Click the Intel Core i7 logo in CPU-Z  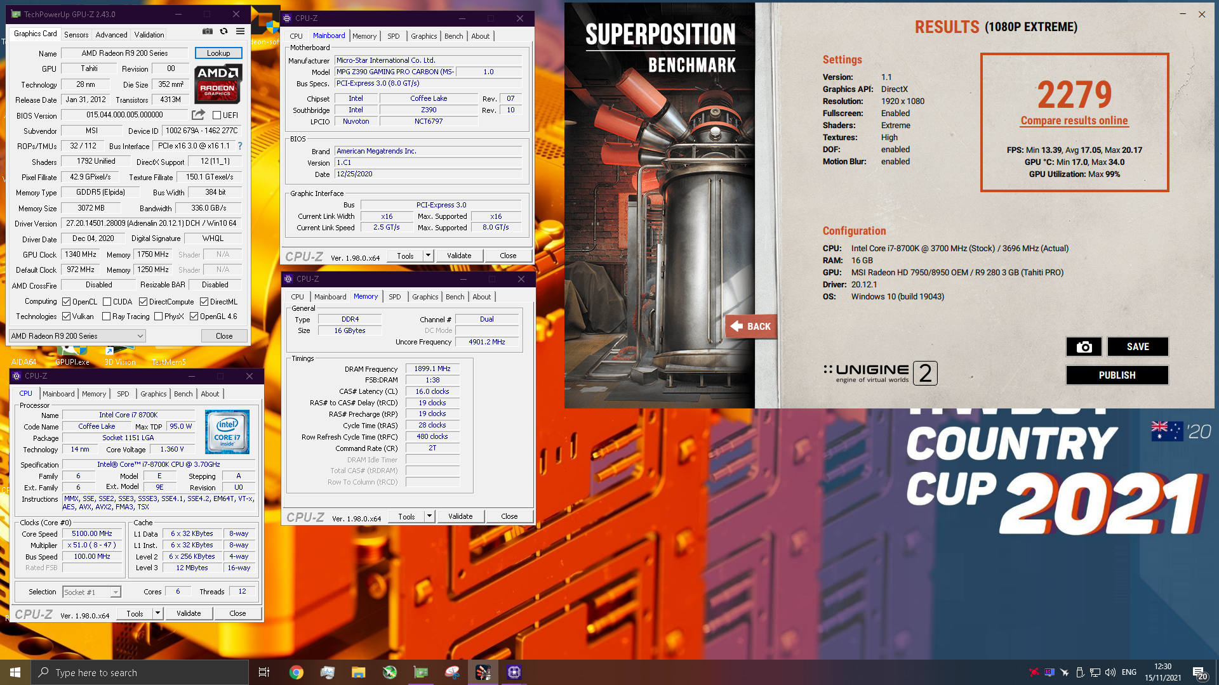(227, 432)
